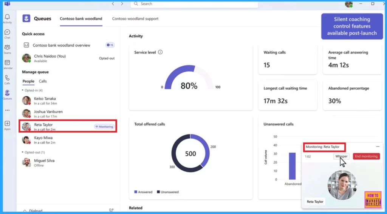Click the Reta Taylor name label on video
Viewport: 387px width, 214px height.
(x=315, y=202)
